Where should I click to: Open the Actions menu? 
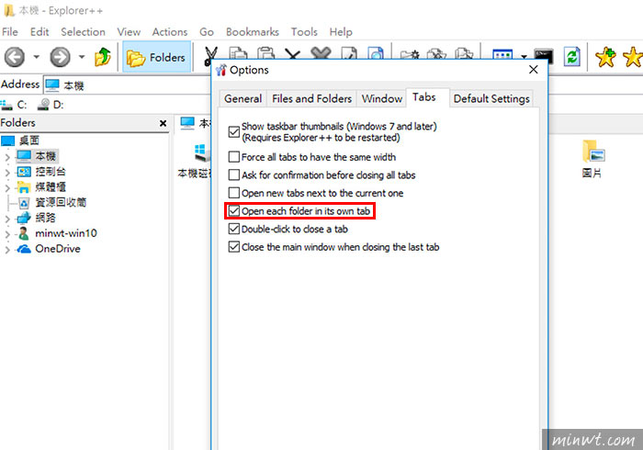tap(170, 32)
